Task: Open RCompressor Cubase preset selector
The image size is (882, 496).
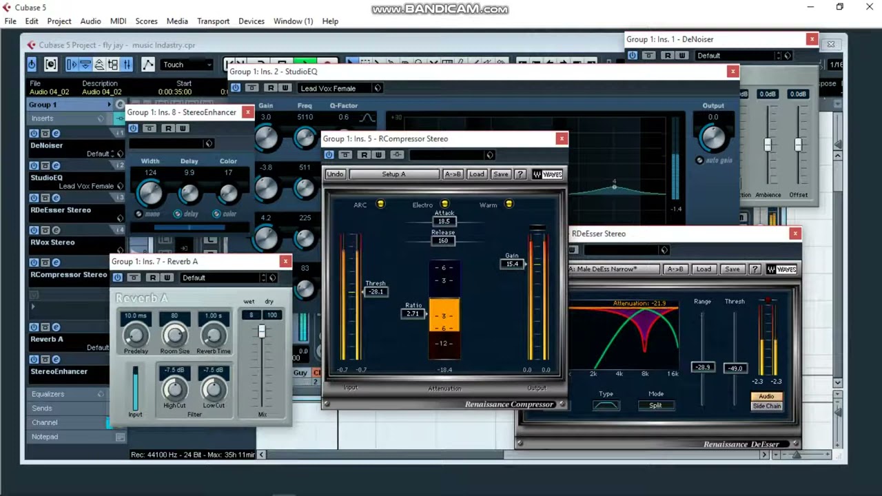Action: click(451, 155)
